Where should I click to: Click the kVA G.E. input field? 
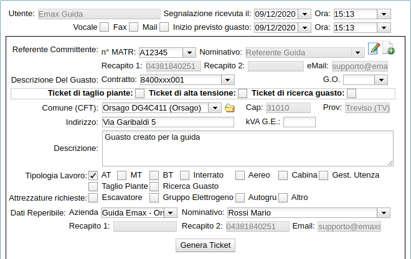coord(299,122)
